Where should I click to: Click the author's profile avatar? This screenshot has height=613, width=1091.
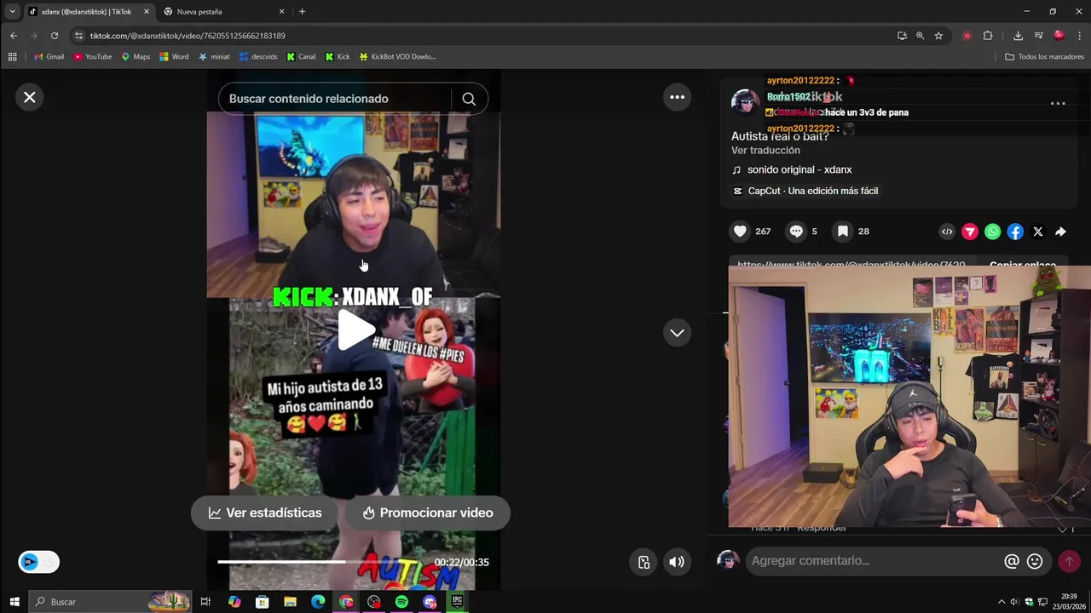pyautogui.click(x=745, y=102)
